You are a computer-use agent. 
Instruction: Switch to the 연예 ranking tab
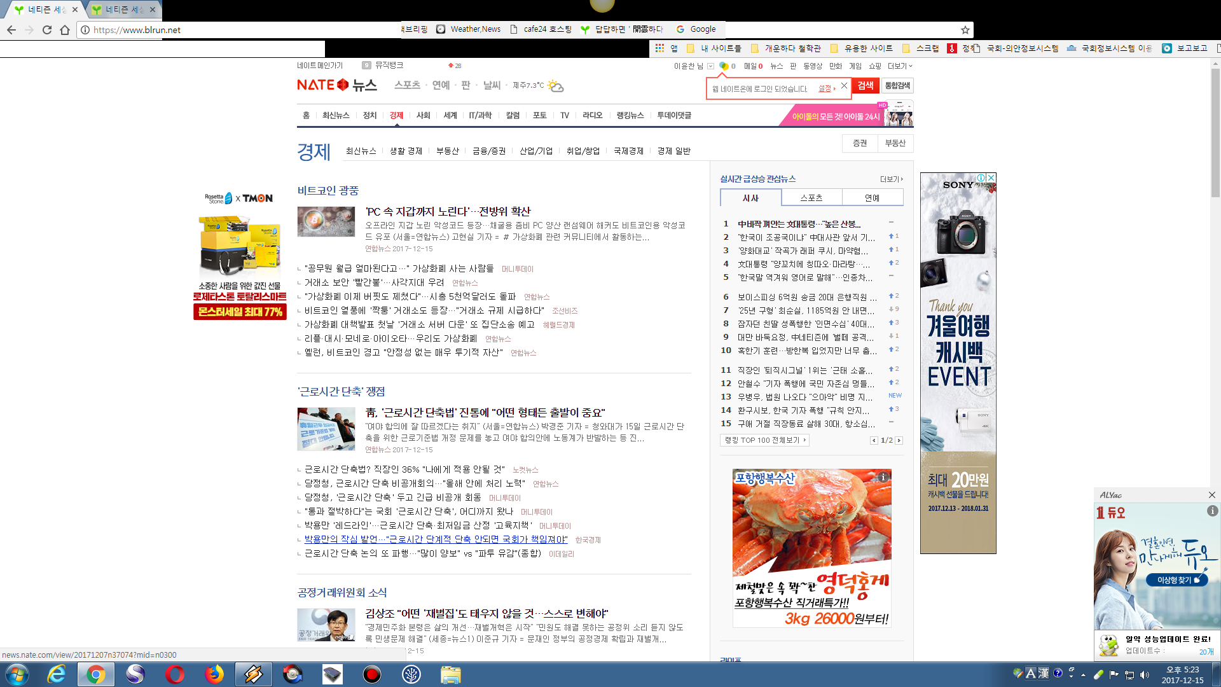[x=872, y=198]
